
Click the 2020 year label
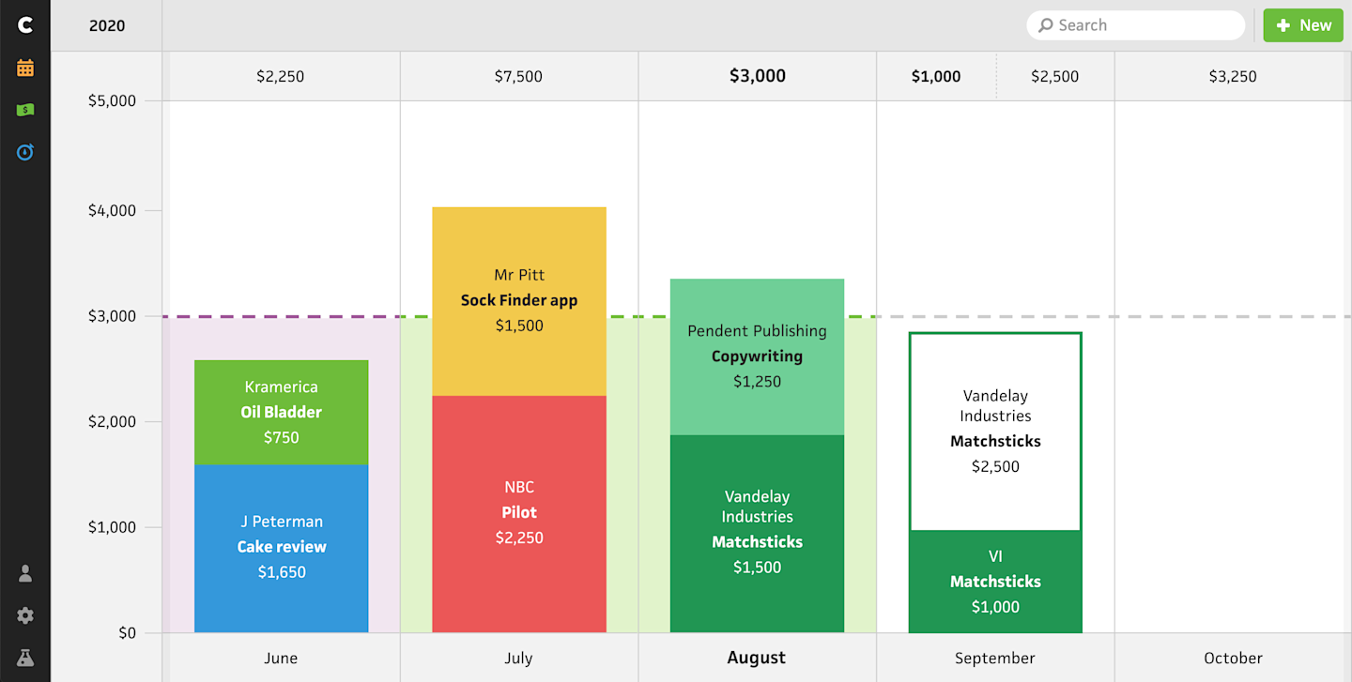(x=107, y=25)
